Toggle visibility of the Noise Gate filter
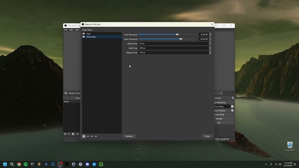 click(x=84, y=37)
